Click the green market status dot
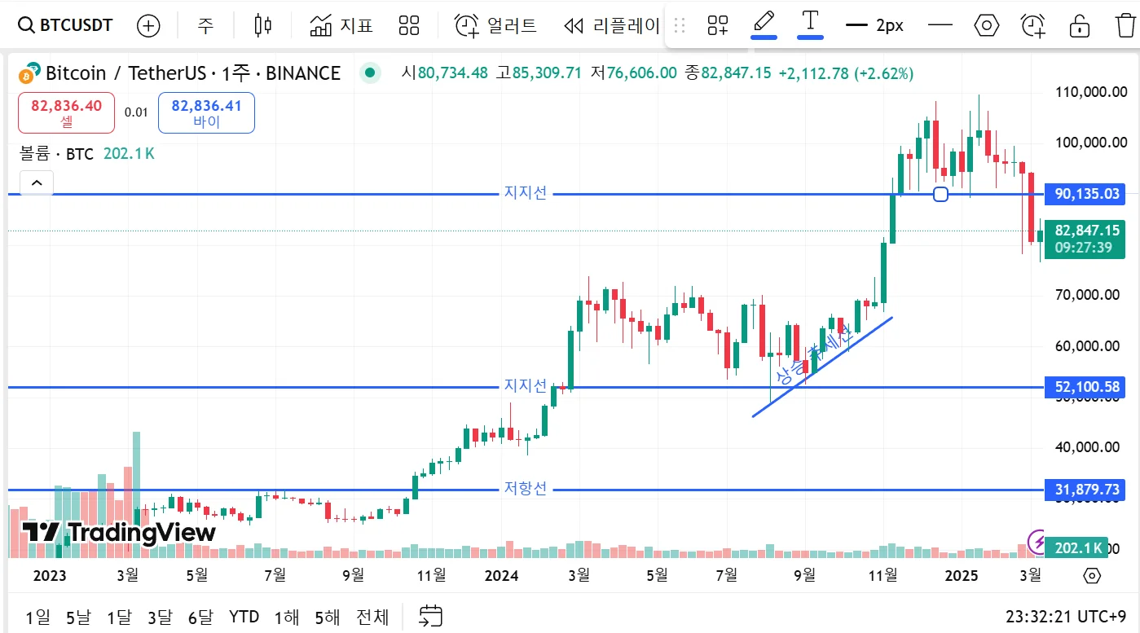Image resolution: width=1140 pixels, height=633 pixels. click(371, 73)
